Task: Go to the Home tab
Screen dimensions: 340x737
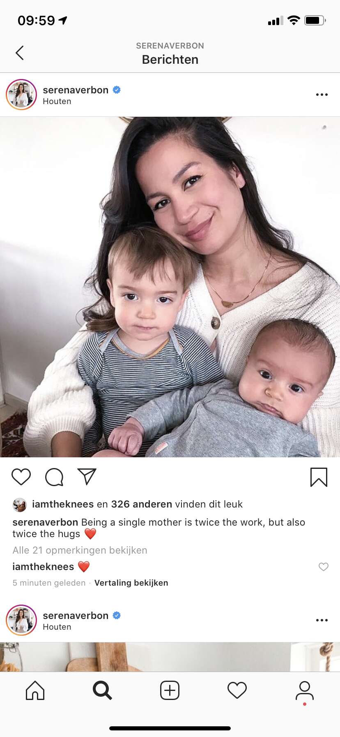Action: pos(35,690)
